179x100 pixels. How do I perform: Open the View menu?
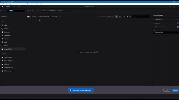(32, 4)
